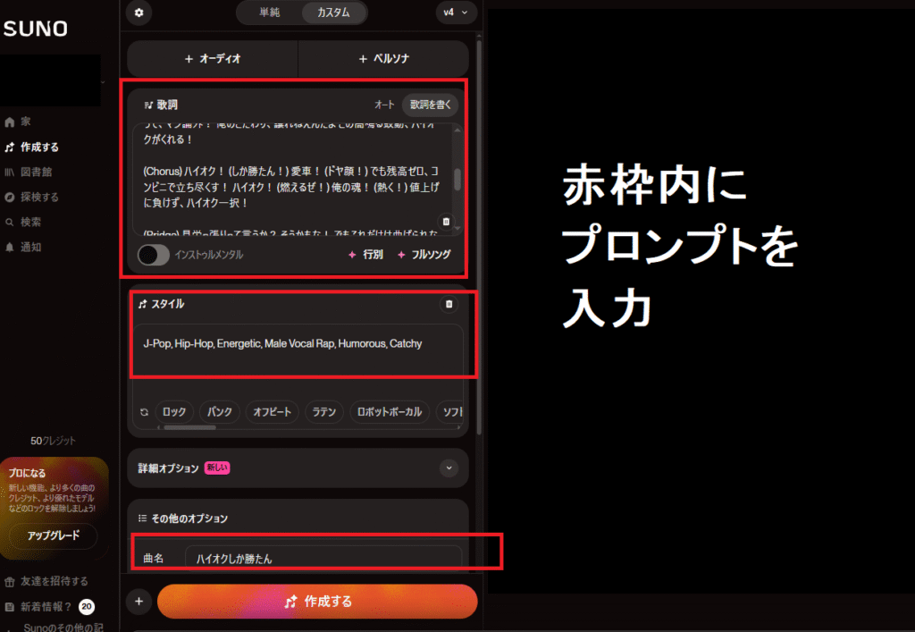The width and height of the screenshot is (915, 632).
Task: Select the カスタム tab
Action: (334, 13)
